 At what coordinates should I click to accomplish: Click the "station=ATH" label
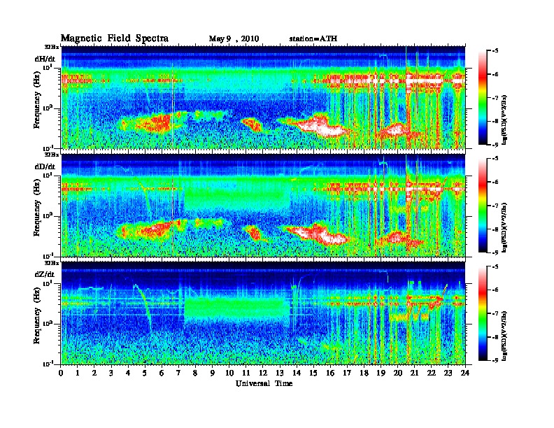[313, 38]
